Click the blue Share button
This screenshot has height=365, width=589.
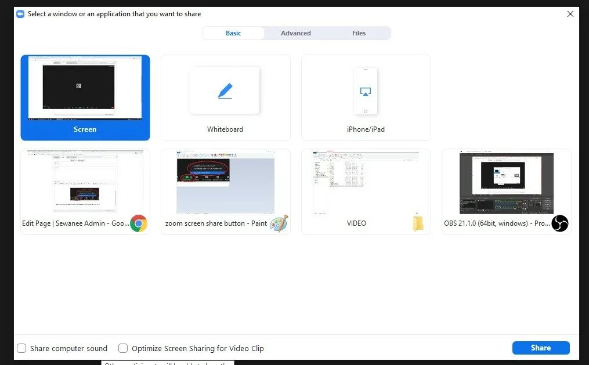tap(541, 348)
